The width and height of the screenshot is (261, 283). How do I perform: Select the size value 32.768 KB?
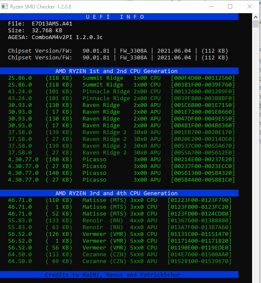[47, 31]
